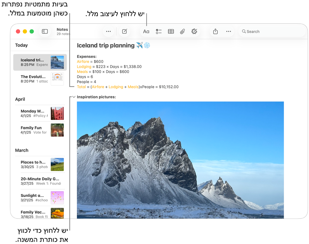Click the Days = 6 line
Screen dimensions: 309x244
[x=85, y=77]
